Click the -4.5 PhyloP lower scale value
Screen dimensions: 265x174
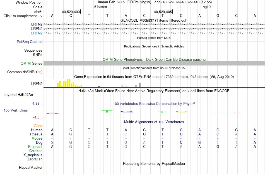36,117
